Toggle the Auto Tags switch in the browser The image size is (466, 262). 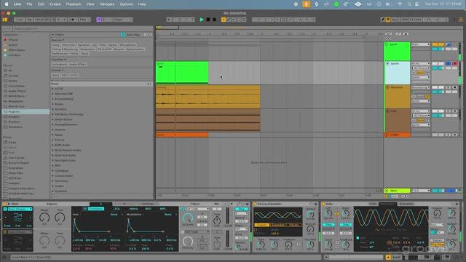123,34
